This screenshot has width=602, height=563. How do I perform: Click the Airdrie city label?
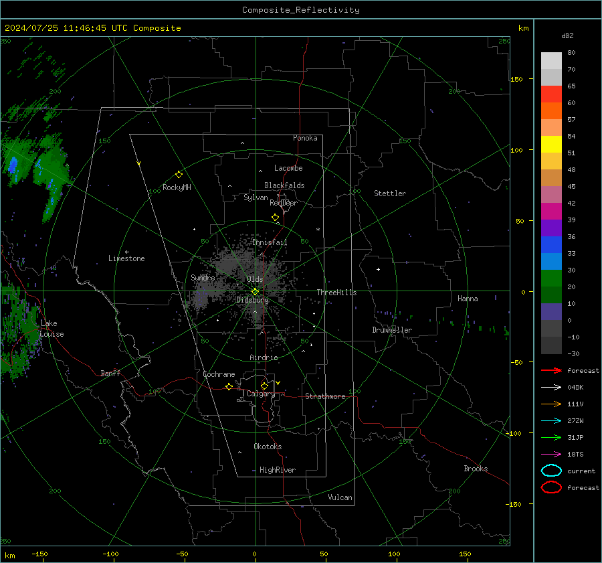pos(264,357)
